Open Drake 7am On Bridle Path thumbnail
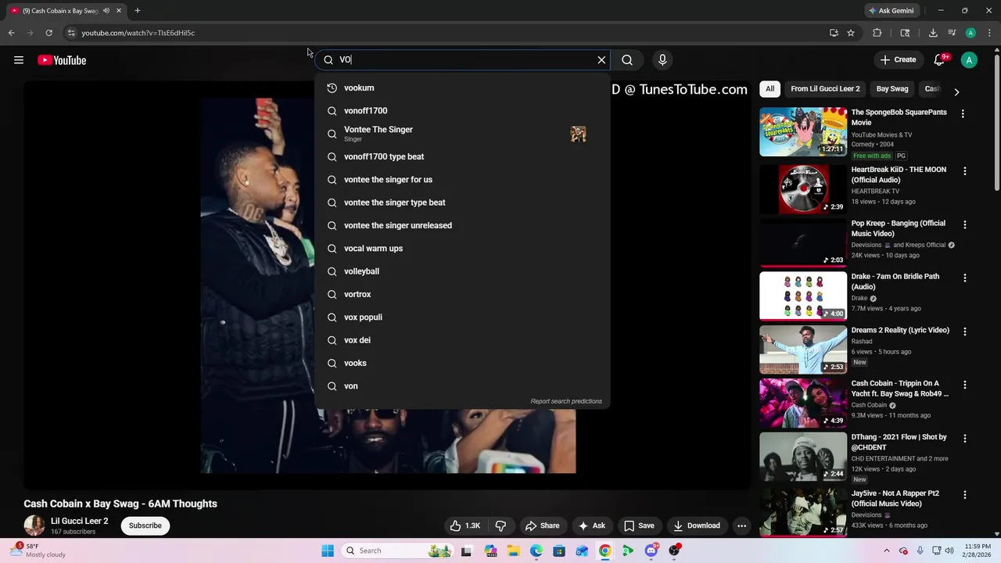This screenshot has width=1001, height=563. (803, 296)
